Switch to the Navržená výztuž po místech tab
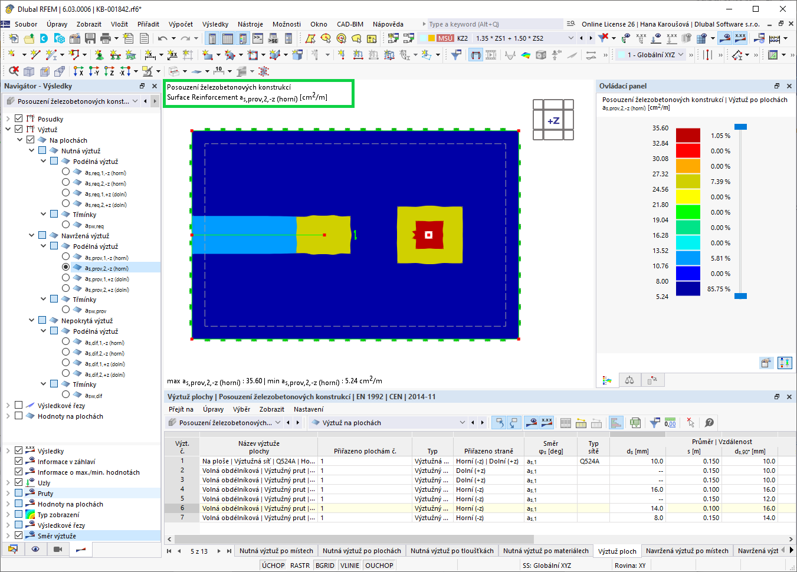Viewport: 797px width, 572px height. click(x=687, y=551)
